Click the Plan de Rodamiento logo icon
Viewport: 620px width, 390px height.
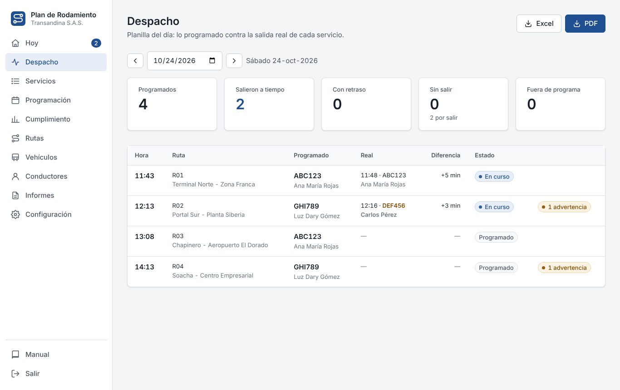[18, 19]
